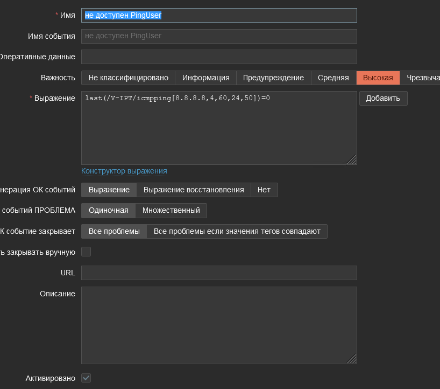Click inside the Выражение expression text area

click(x=219, y=128)
